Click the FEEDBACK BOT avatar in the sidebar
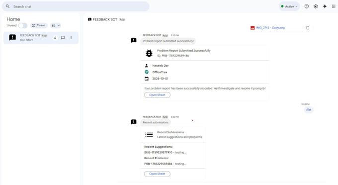 point(12,37)
